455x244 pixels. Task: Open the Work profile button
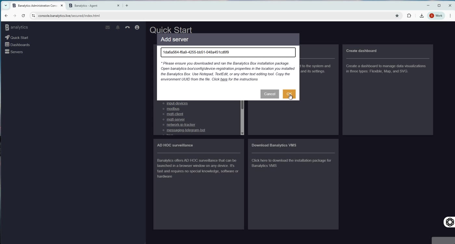click(436, 16)
